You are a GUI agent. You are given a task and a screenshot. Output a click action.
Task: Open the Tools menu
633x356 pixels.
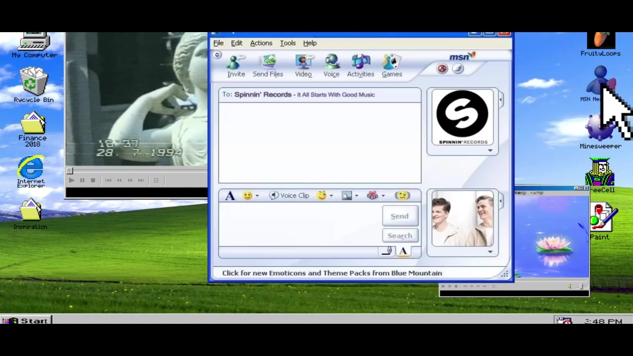288,43
